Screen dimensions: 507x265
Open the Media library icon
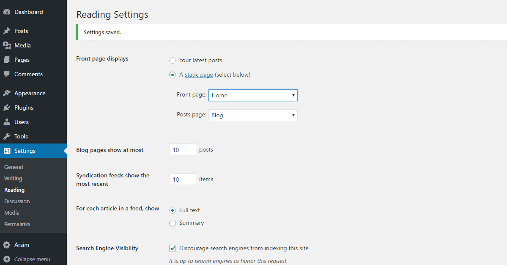7,45
